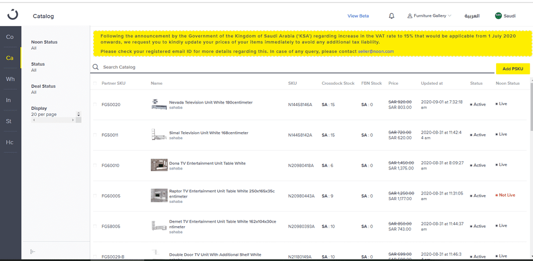
Task: Click into the Search Catalog field
Action: click(x=293, y=67)
